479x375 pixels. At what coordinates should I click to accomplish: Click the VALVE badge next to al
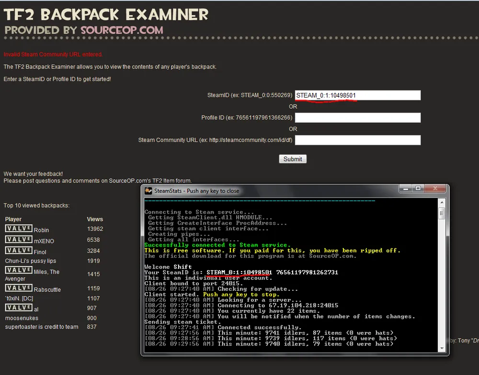pos(19,307)
